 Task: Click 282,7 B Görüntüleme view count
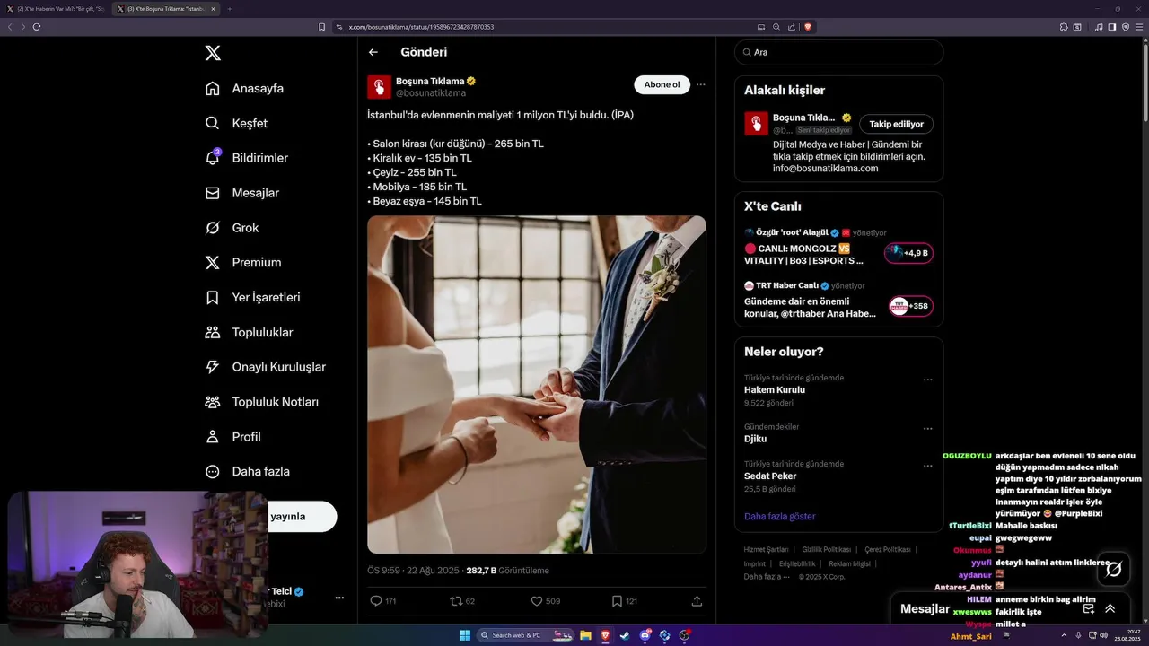pyautogui.click(x=507, y=571)
